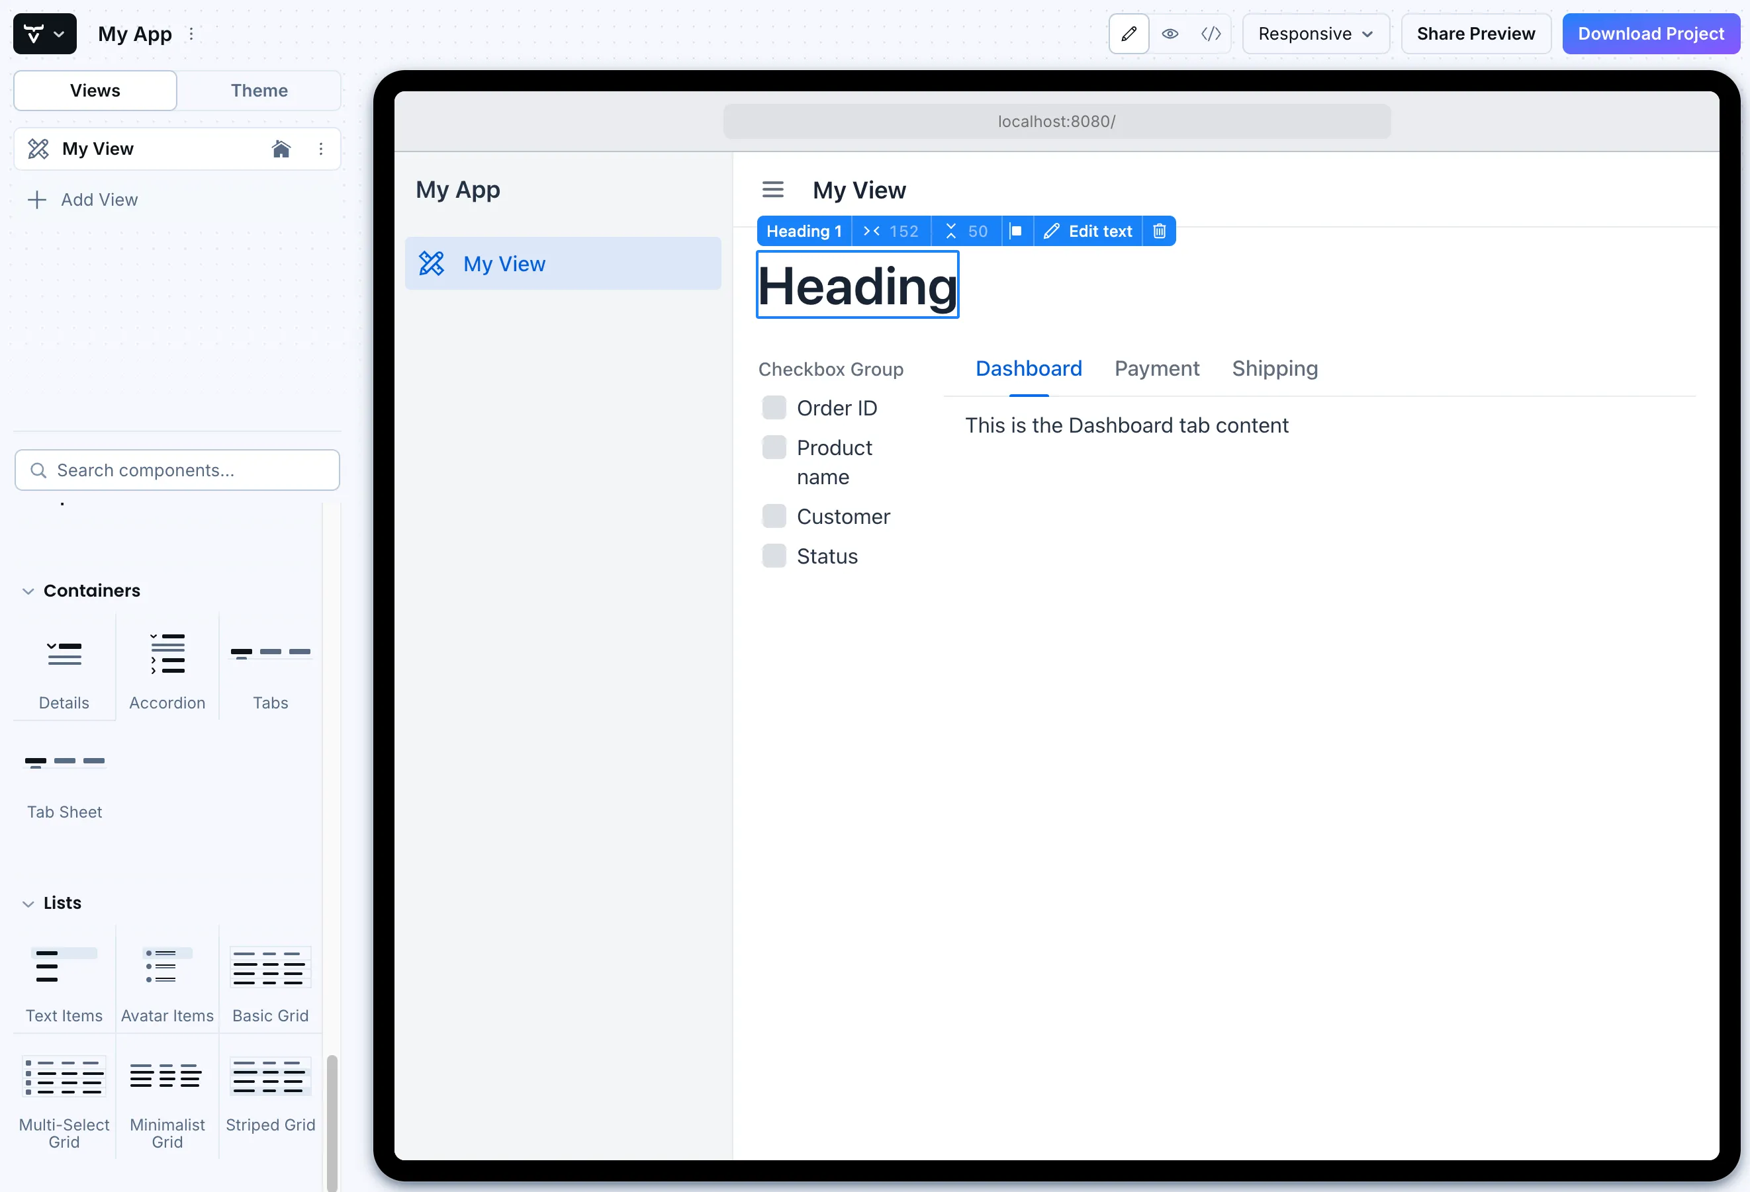Collapse the Lists section
Screen dimensions: 1750x1192
(x=28, y=903)
